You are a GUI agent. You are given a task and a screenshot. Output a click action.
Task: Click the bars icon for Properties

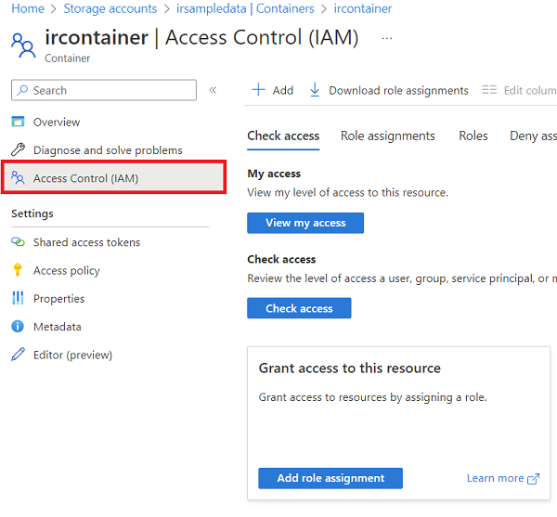18,298
